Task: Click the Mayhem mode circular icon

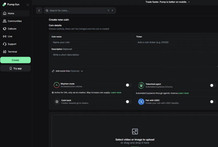Action: coord(57,85)
